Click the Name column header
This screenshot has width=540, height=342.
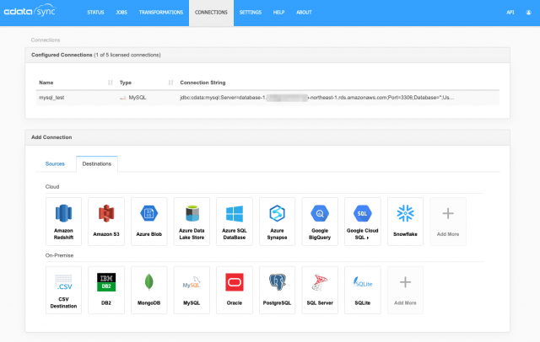click(x=46, y=83)
